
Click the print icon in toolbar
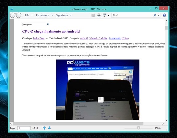pos(99,15)
